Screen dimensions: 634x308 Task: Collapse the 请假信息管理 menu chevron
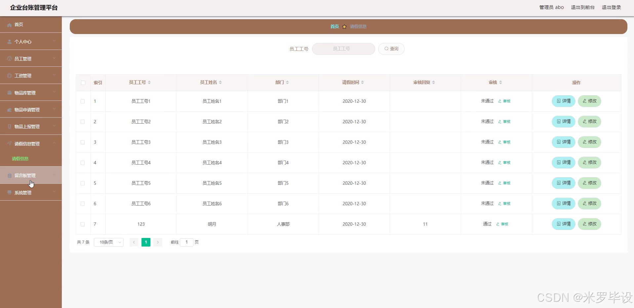coord(54,143)
